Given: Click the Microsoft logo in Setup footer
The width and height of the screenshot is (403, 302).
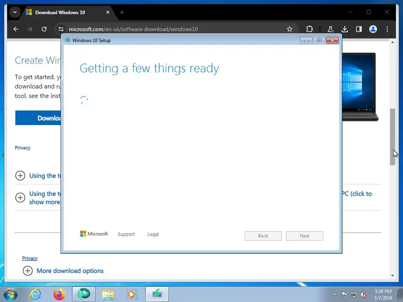Looking at the screenshot, I should click(94, 234).
